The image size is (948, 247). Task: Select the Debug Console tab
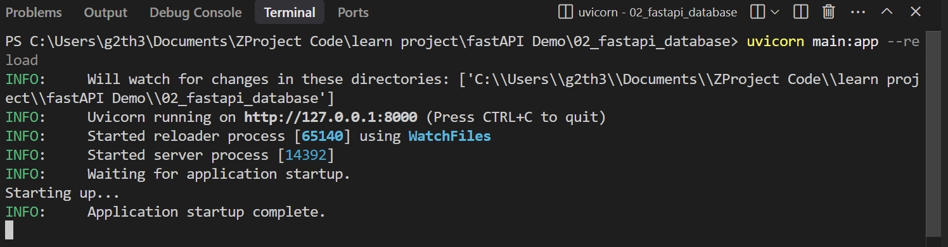(195, 13)
